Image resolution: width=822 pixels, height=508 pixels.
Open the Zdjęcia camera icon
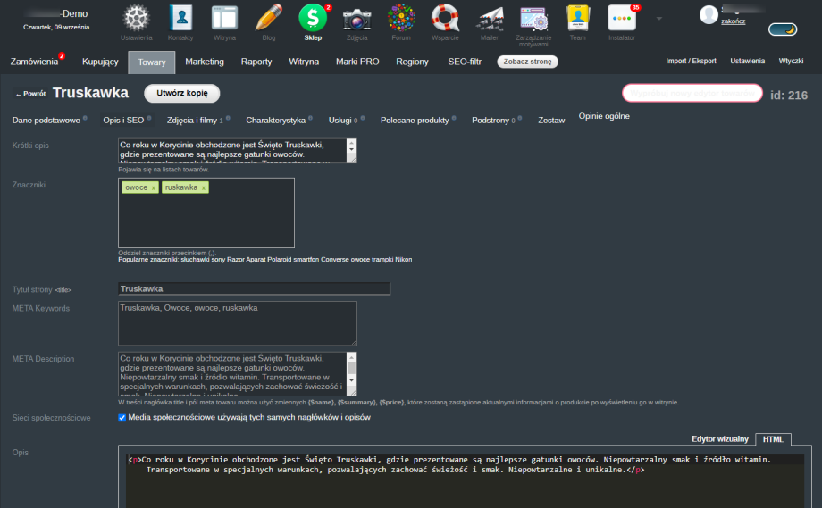pos(357,18)
